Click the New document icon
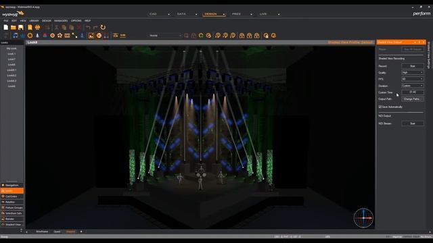 point(6,27)
